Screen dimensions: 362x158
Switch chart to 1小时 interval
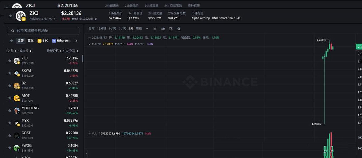pyautogui.click(x=112, y=29)
